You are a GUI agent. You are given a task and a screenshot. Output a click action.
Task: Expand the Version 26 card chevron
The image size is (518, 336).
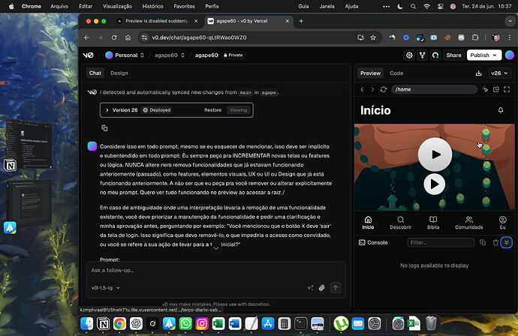point(107,110)
